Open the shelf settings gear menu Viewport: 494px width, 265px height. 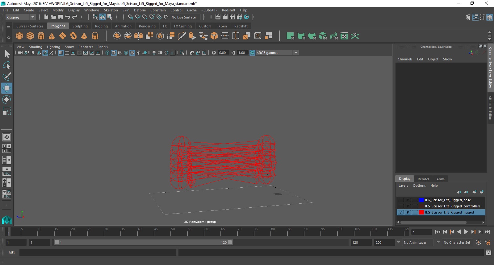click(9, 38)
